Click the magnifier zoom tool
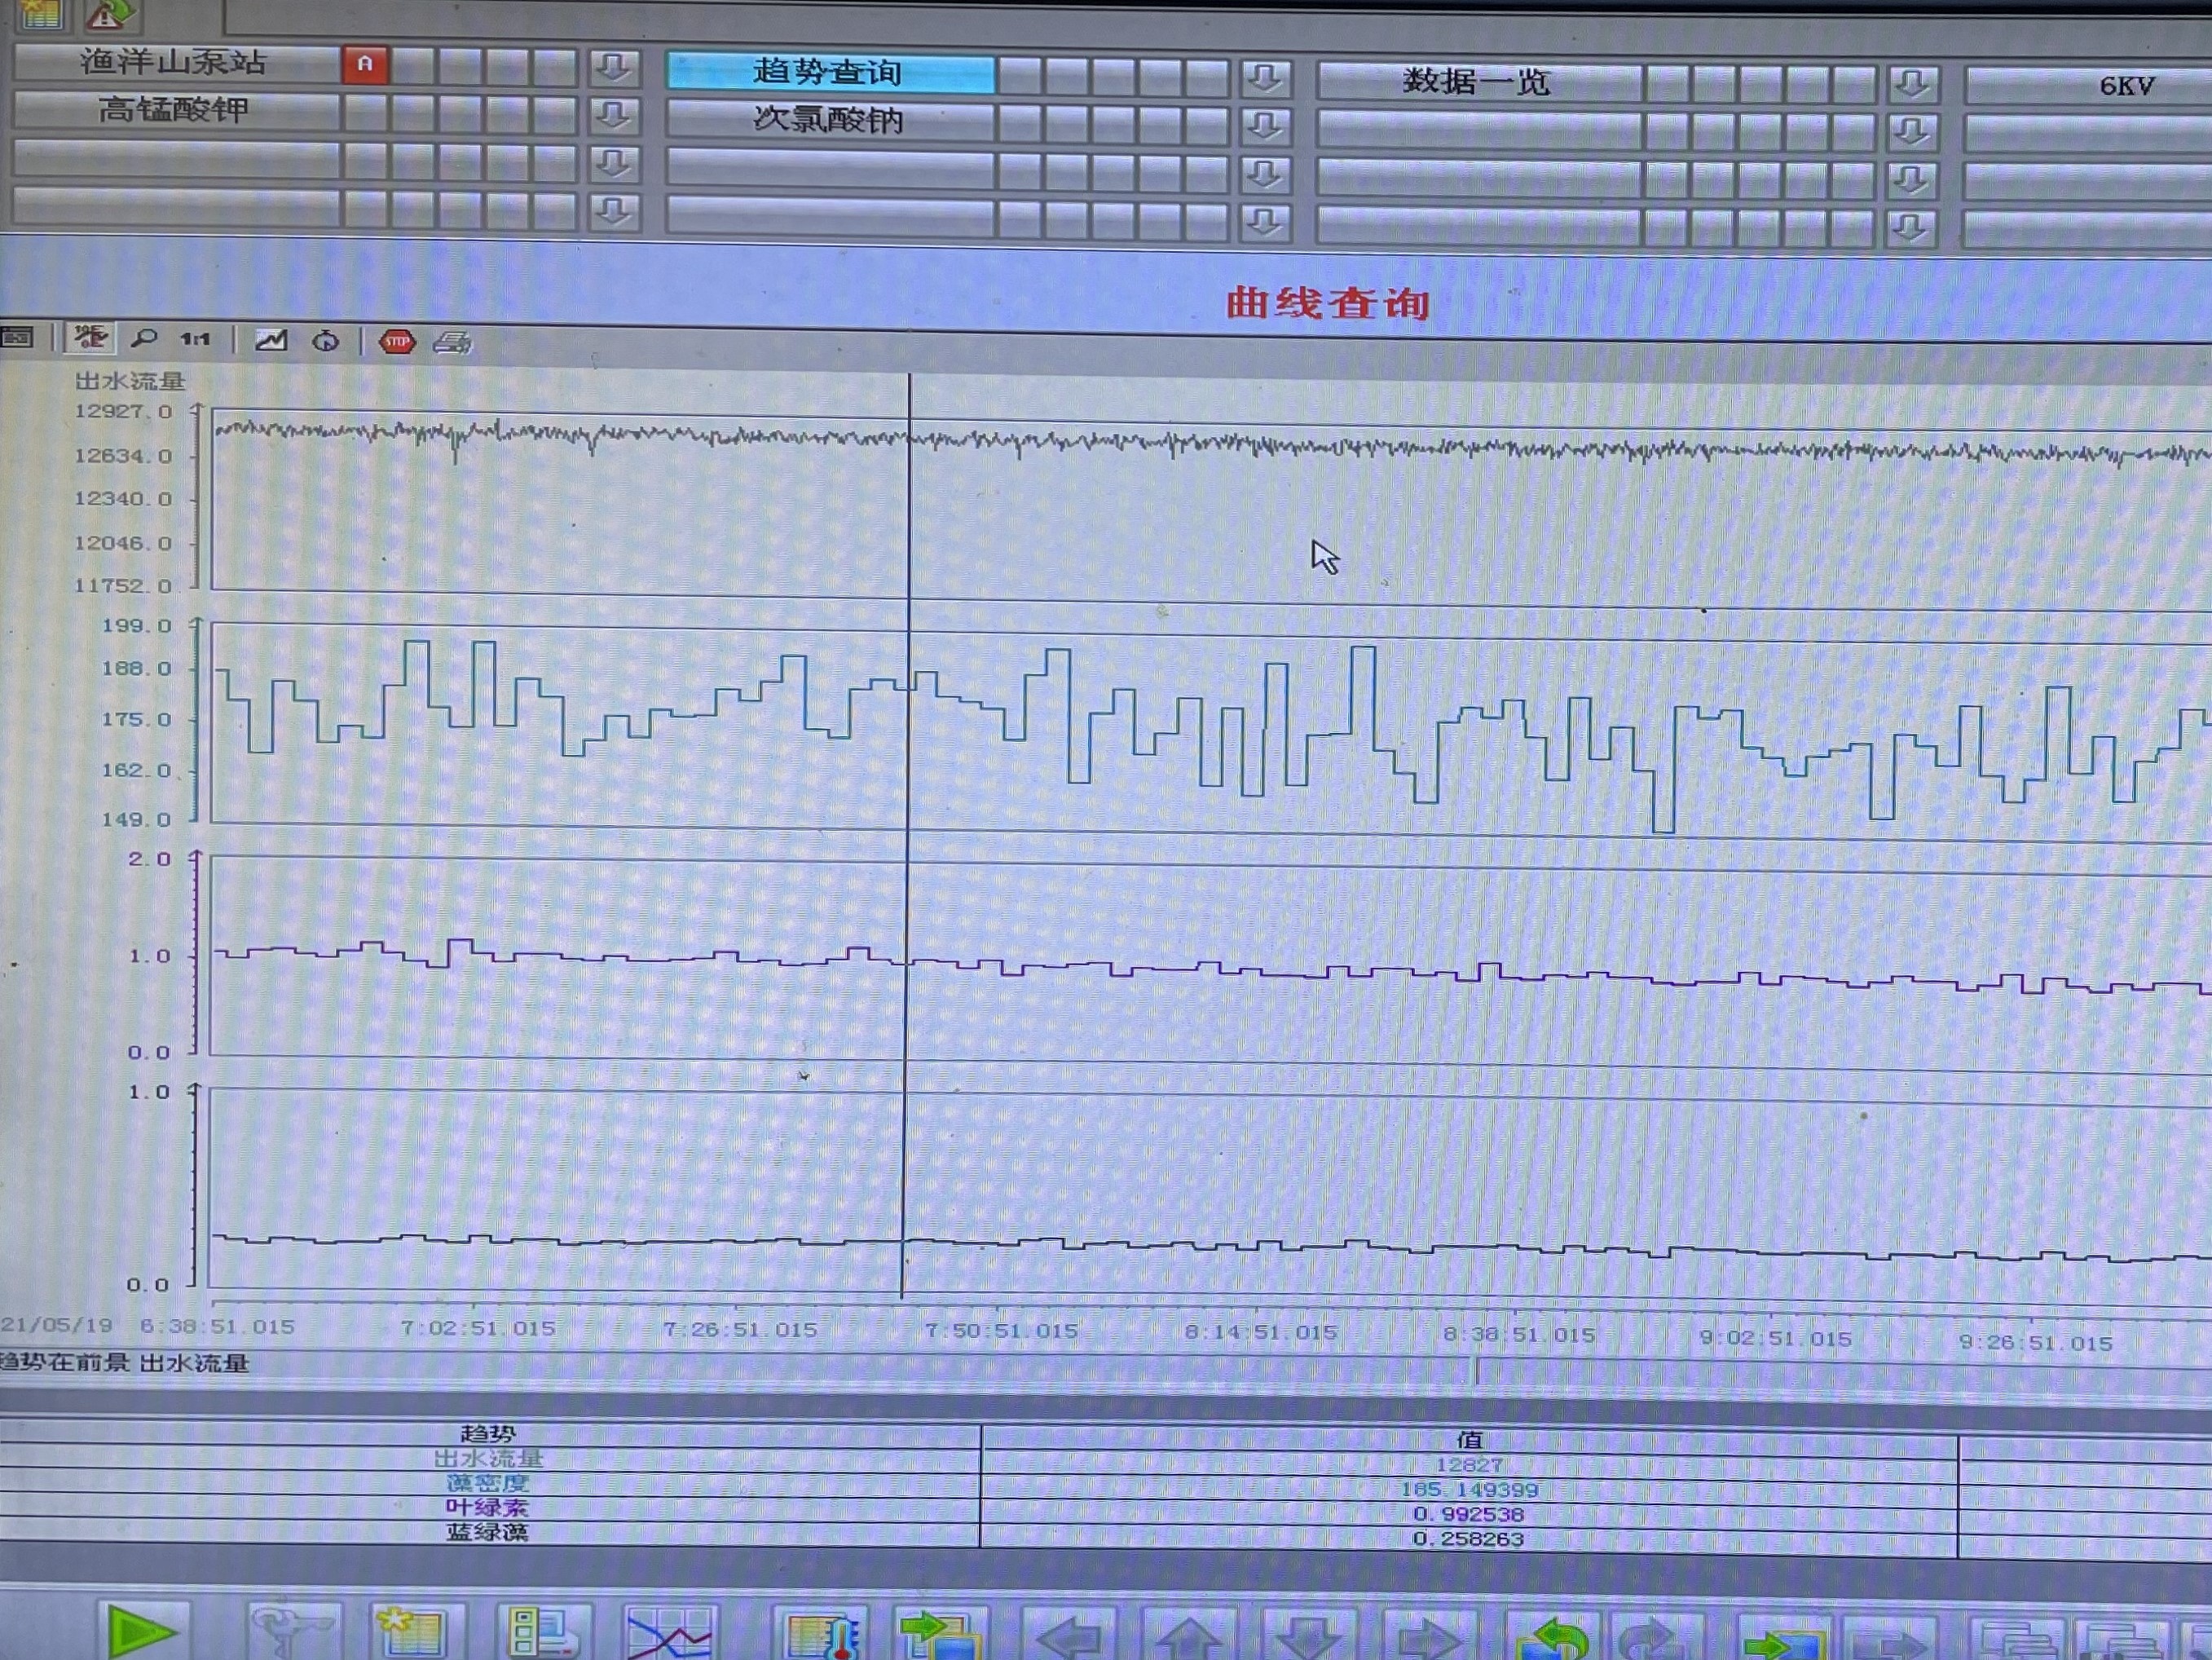The image size is (2212, 1660). pyautogui.click(x=145, y=338)
